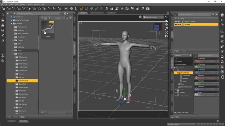Click the viewport orbit control icon
The height and width of the screenshot is (126, 225).
[x=166, y=21]
